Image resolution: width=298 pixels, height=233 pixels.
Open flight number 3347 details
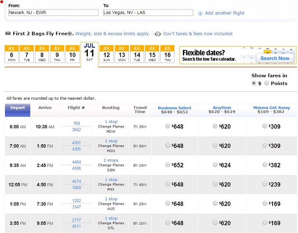[76, 207]
